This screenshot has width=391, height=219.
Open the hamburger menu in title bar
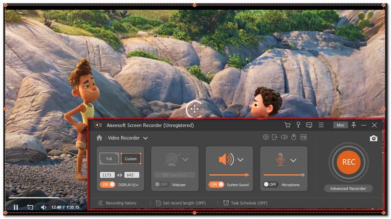point(321,125)
